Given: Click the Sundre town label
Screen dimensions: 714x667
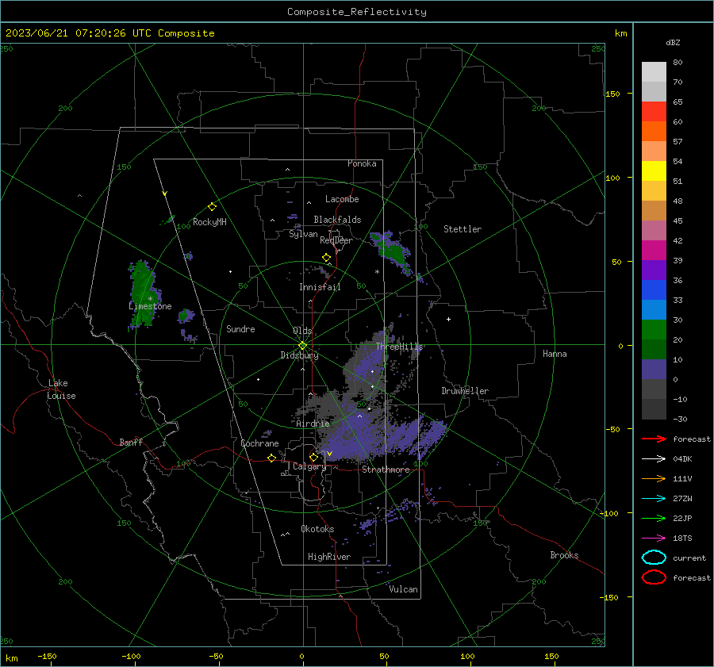Looking at the screenshot, I should point(240,328).
